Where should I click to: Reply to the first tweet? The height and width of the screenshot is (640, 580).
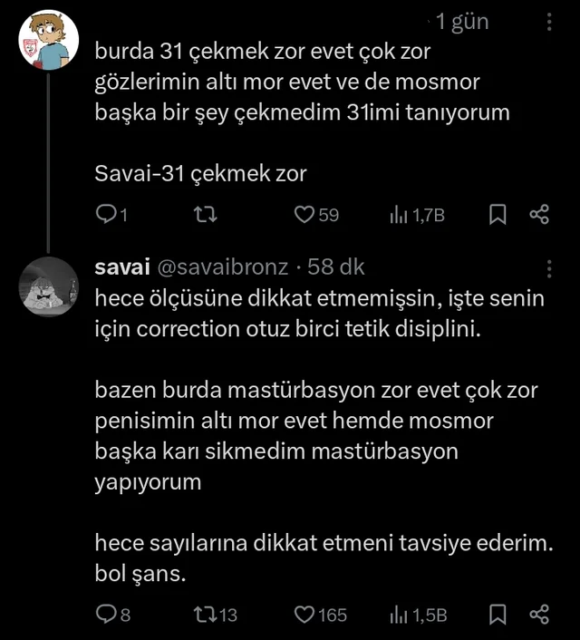106,215
